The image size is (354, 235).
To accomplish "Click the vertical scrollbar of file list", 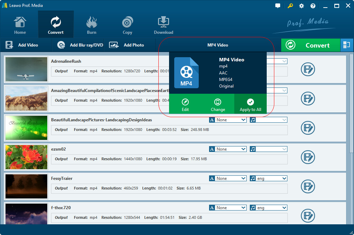I will point(351,103).
